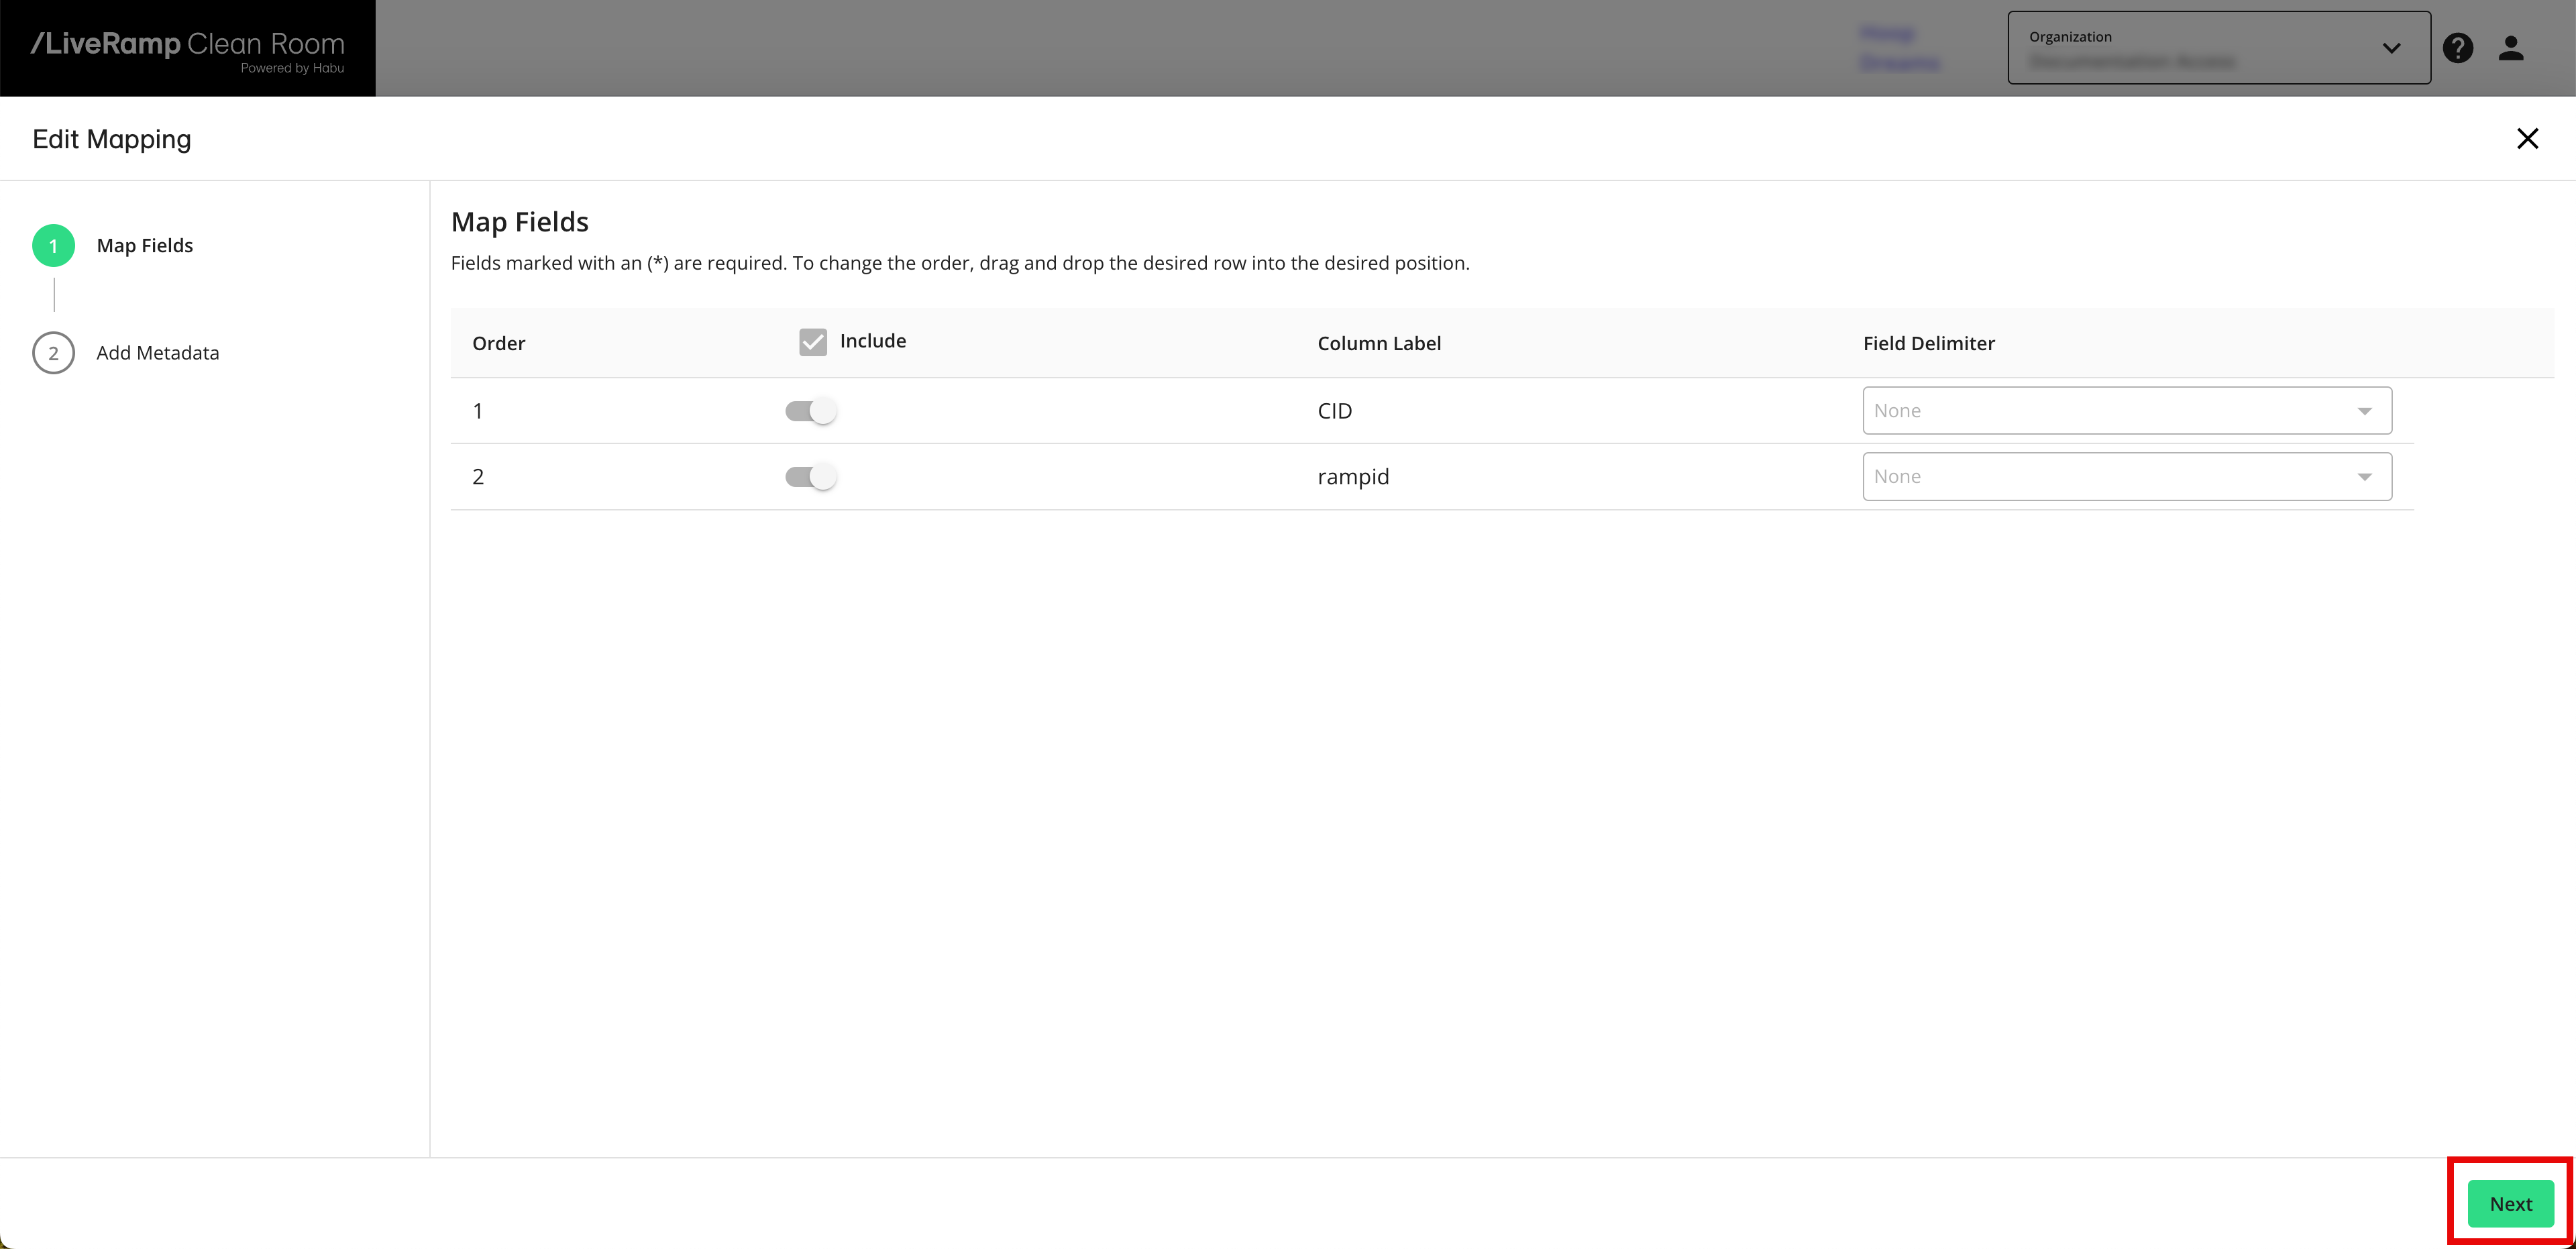Click step 2 circle for Add Metadata

[53, 353]
